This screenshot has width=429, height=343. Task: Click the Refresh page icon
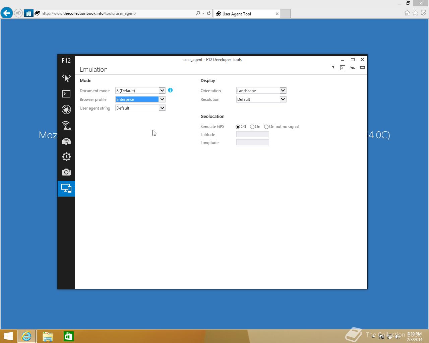coord(209,13)
